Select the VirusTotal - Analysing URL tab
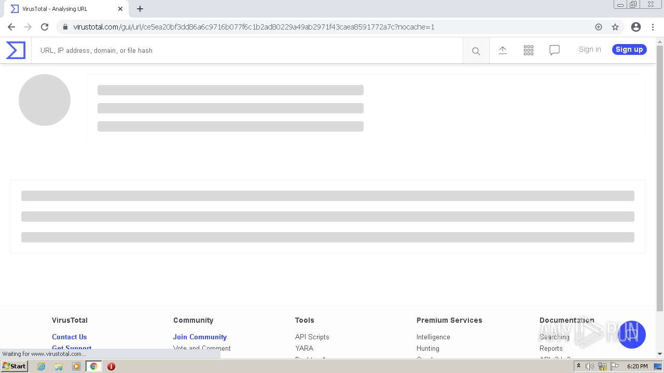The width and height of the screenshot is (664, 373). point(65,9)
